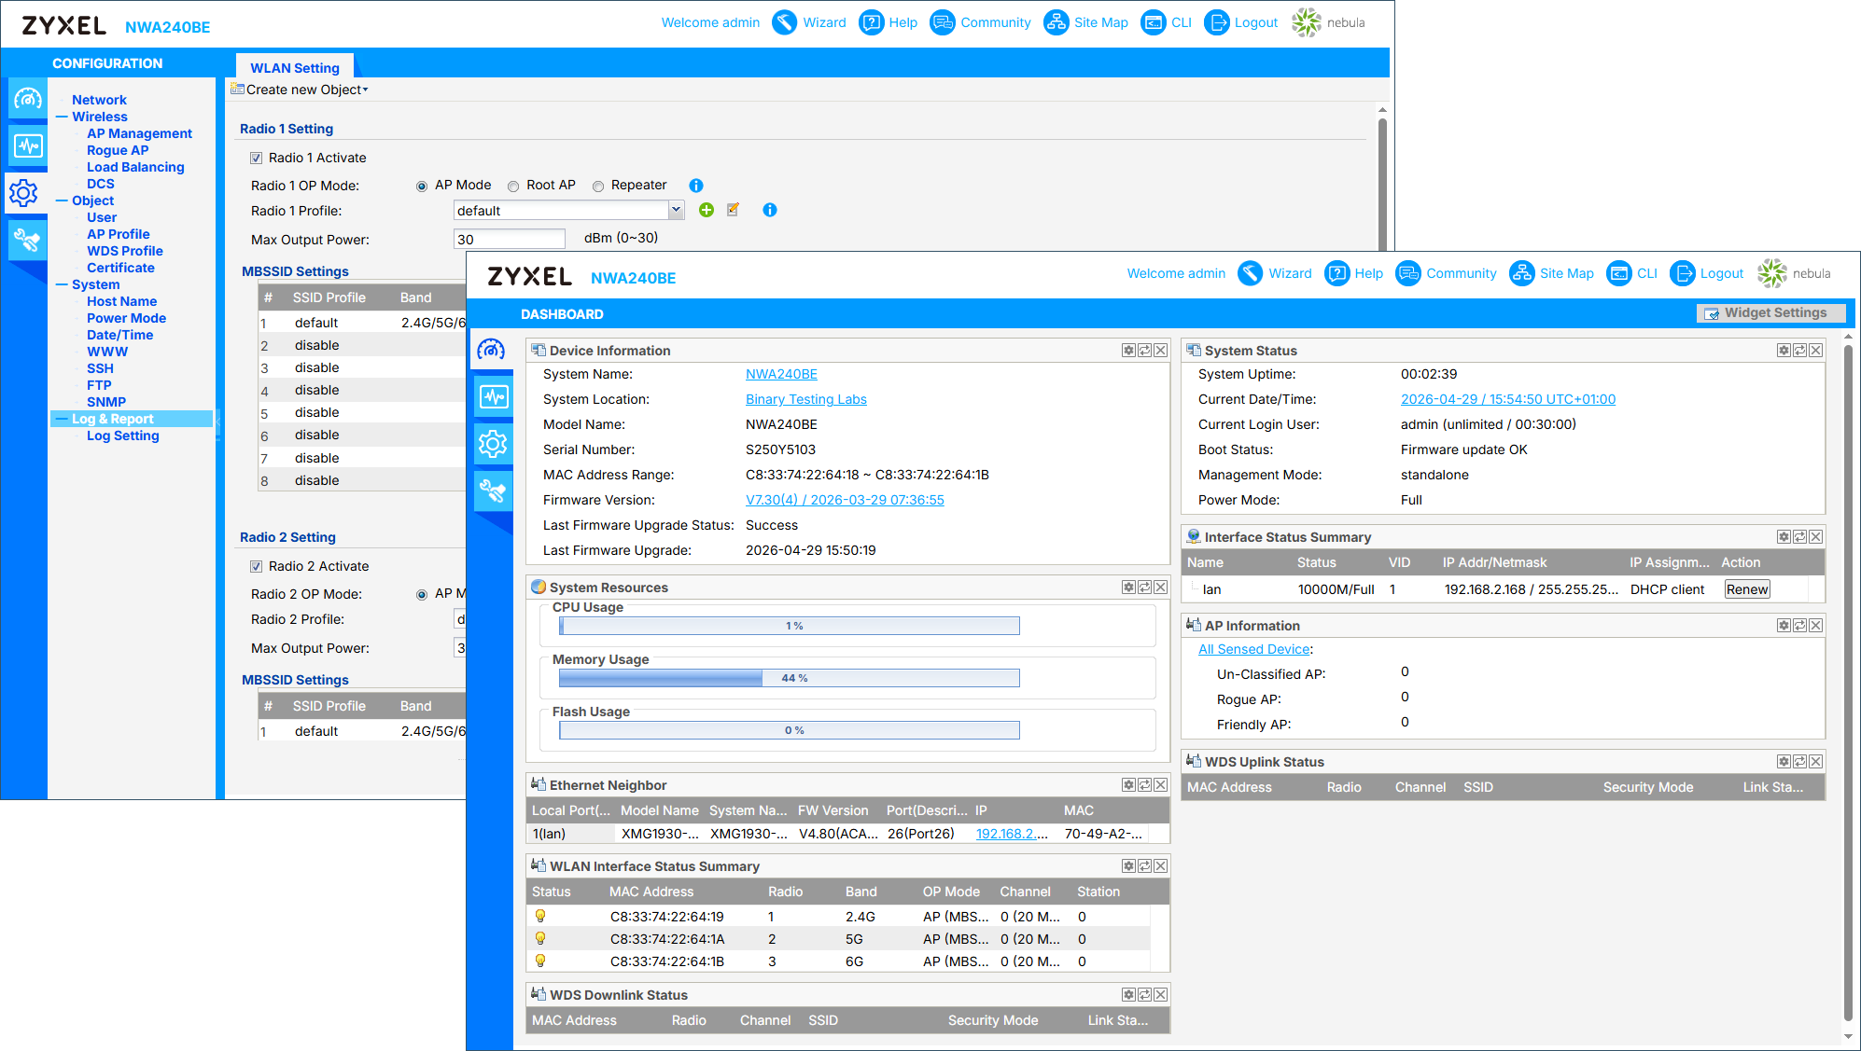The height and width of the screenshot is (1051, 1861).
Task: Click the Flash Usage progress bar
Action: click(790, 730)
